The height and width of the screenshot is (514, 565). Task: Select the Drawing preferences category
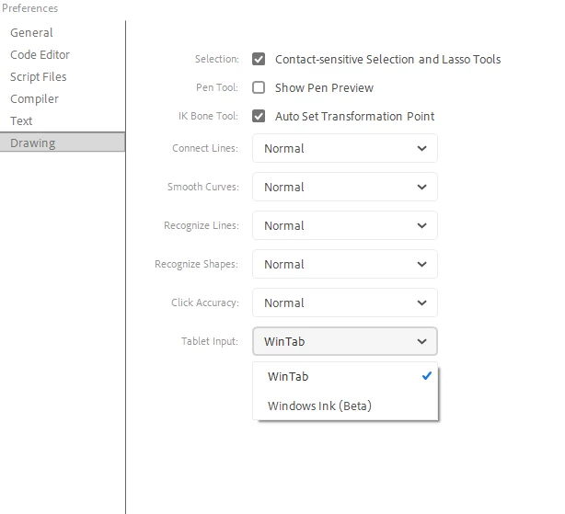(32, 143)
